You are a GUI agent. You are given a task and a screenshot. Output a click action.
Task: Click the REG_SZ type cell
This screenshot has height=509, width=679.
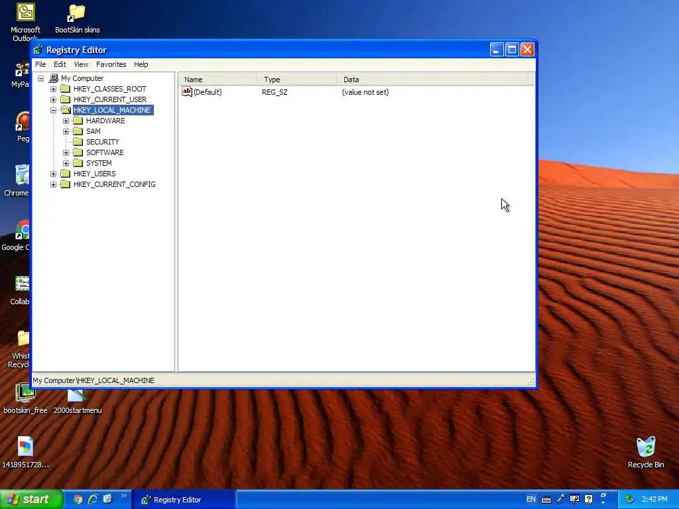click(x=275, y=92)
